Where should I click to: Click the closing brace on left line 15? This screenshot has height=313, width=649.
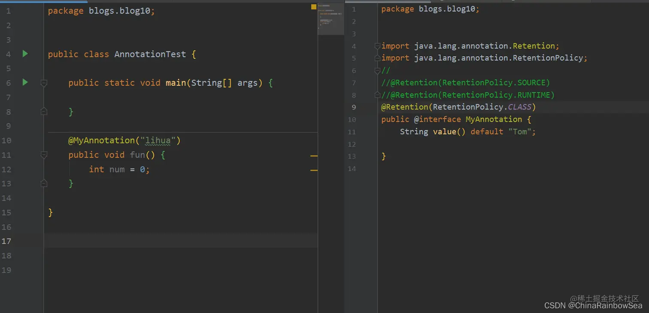(51, 212)
